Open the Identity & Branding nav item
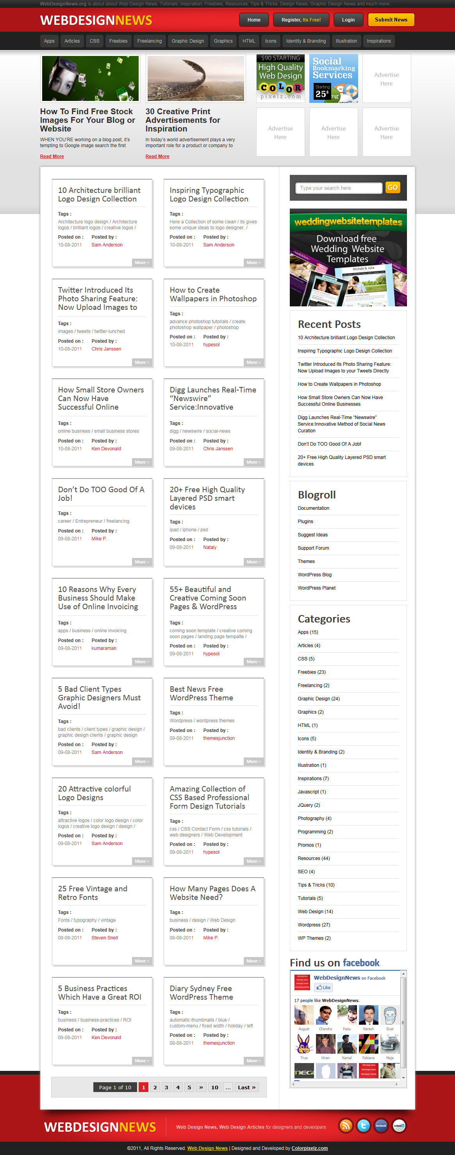This screenshot has width=455, height=1155. (306, 41)
